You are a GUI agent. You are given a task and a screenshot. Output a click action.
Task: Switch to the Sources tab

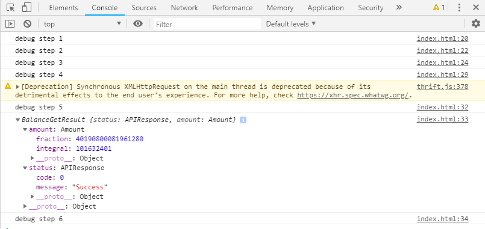pos(144,8)
